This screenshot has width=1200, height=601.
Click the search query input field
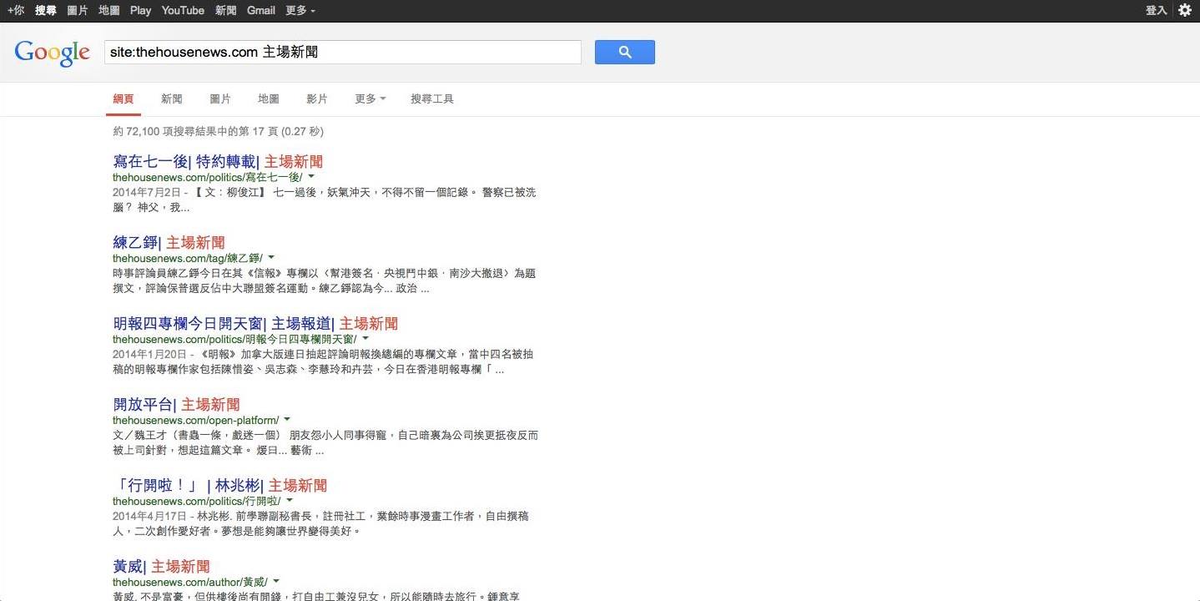[342, 52]
